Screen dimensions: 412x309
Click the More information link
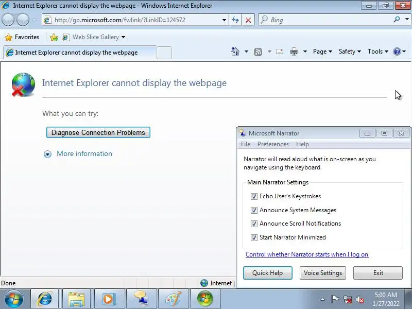coord(84,153)
